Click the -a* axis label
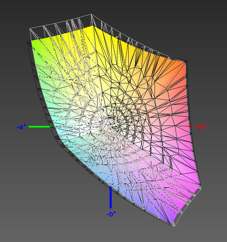Image resolution: width=227 pixels, height=242 pixels. tap(21, 127)
